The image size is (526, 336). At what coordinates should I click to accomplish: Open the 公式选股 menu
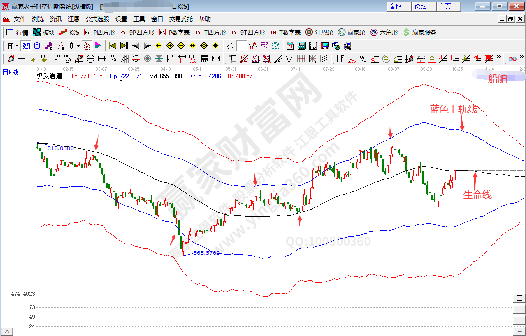[97, 19]
